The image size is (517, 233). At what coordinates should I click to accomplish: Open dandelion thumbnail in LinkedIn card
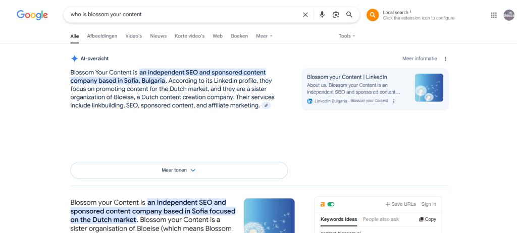[429, 88]
